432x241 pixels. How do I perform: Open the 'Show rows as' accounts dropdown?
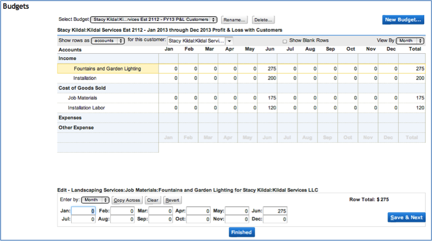coord(108,40)
